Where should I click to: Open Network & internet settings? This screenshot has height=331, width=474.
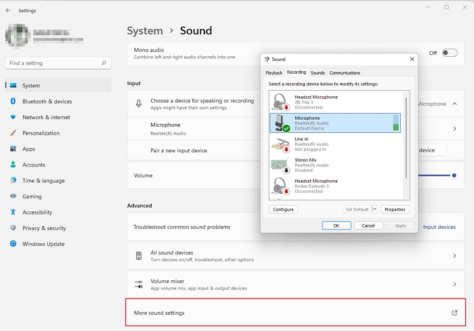(x=58, y=117)
